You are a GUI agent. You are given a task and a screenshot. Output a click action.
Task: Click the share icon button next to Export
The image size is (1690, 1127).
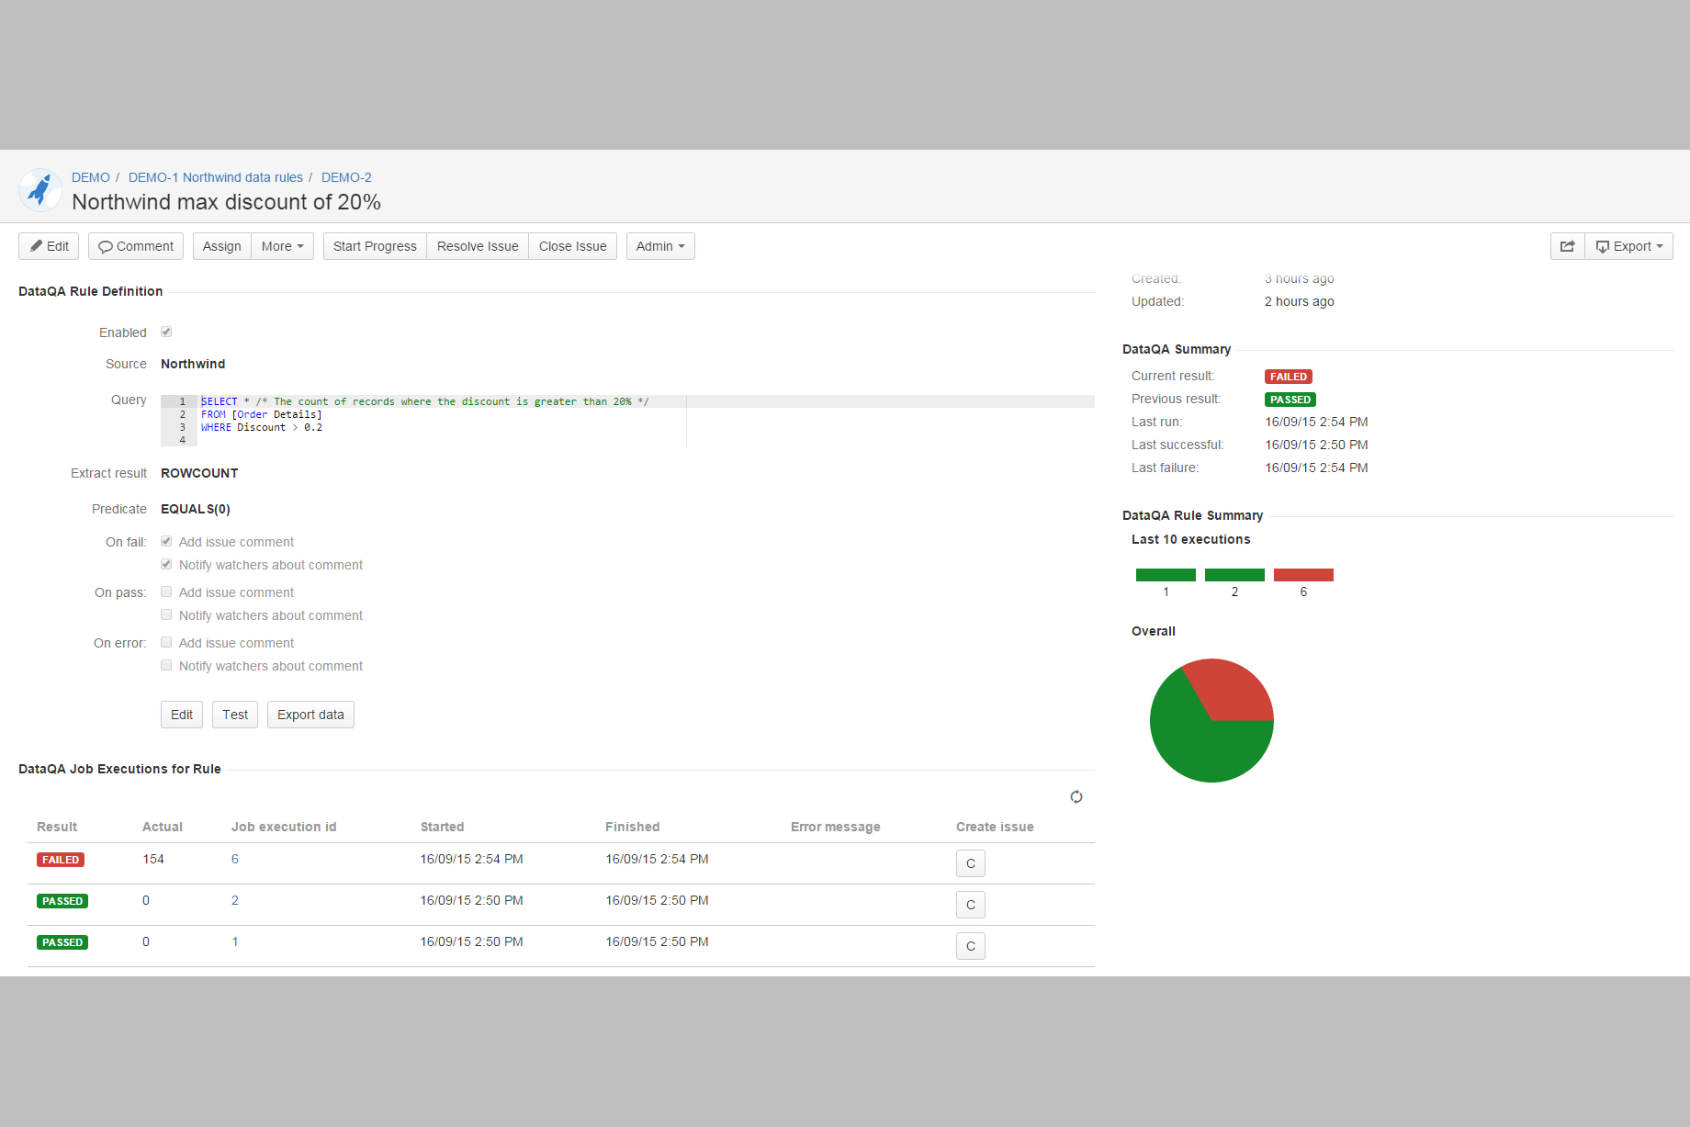1567,246
